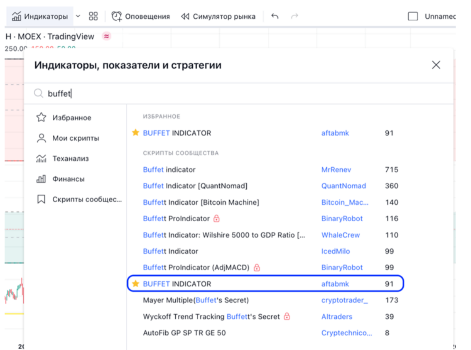
Task: Open BinaryRobot link on Buffett ProIndicator row
Action: (x=342, y=218)
